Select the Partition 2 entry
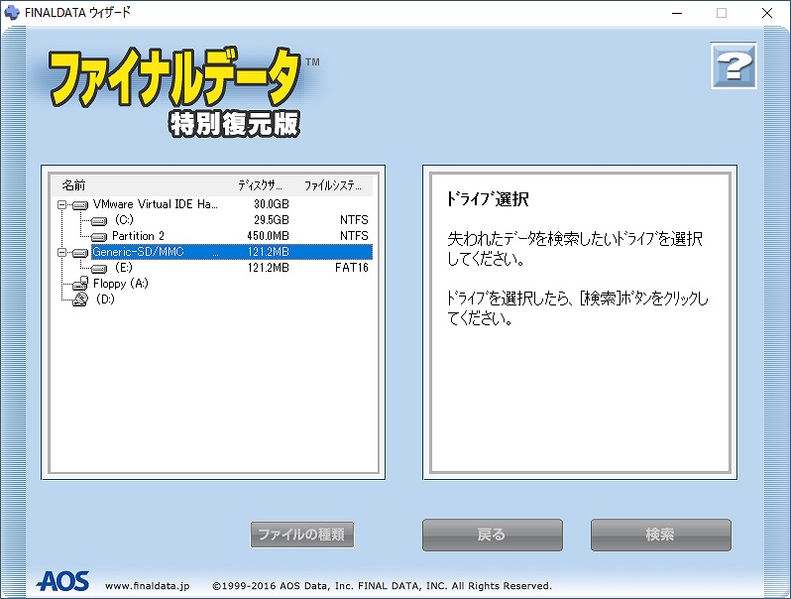The image size is (791, 599). (x=138, y=236)
